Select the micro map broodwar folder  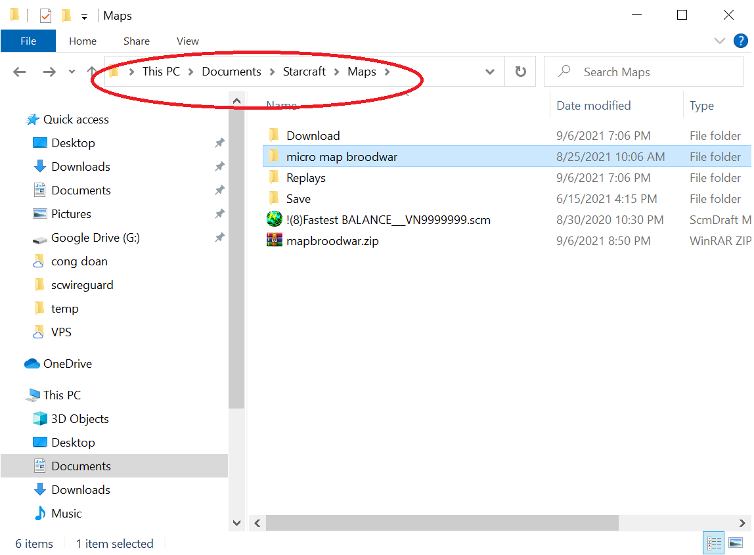[342, 157]
